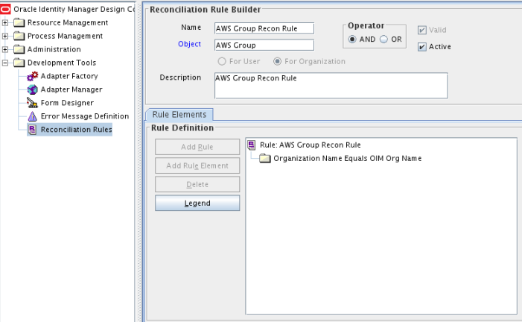522x322 pixels.
Task: Select 'Rule: AWS Group Recon Rule' node
Action: (311, 145)
